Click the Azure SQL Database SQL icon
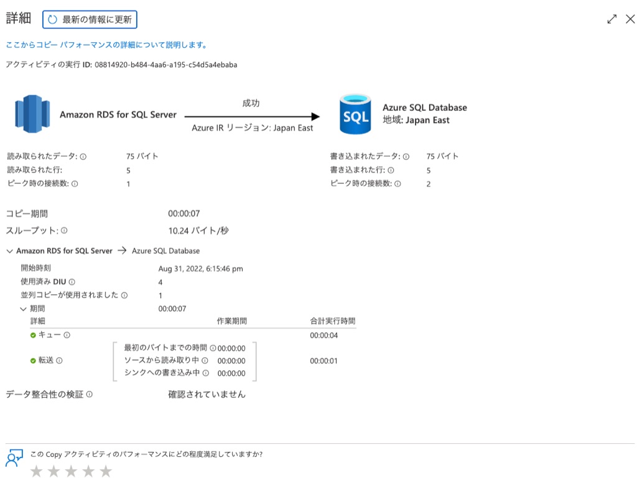This screenshot has height=478, width=637. [355, 113]
